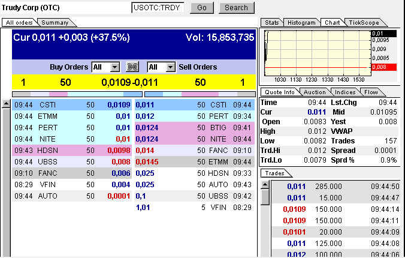Select trade 150.000 at 09:44:11
Screen dimensions: 405x258
pyautogui.click(x=336, y=220)
